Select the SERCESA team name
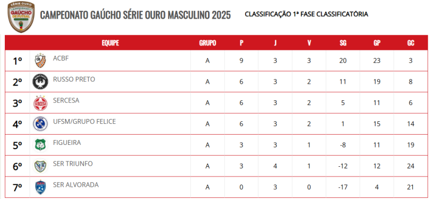The width and height of the screenshot is (430, 199). [x=66, y=100]
